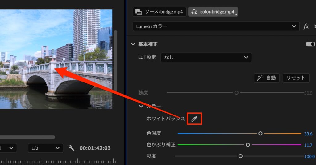Image resolution: width=316 pixels, height=165 pixels.
Task: Click the 彩度 slider handle
Action: [240, 156]
